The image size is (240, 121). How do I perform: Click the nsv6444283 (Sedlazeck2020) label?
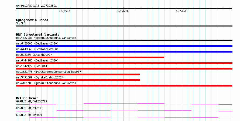[x=37, y=60]
